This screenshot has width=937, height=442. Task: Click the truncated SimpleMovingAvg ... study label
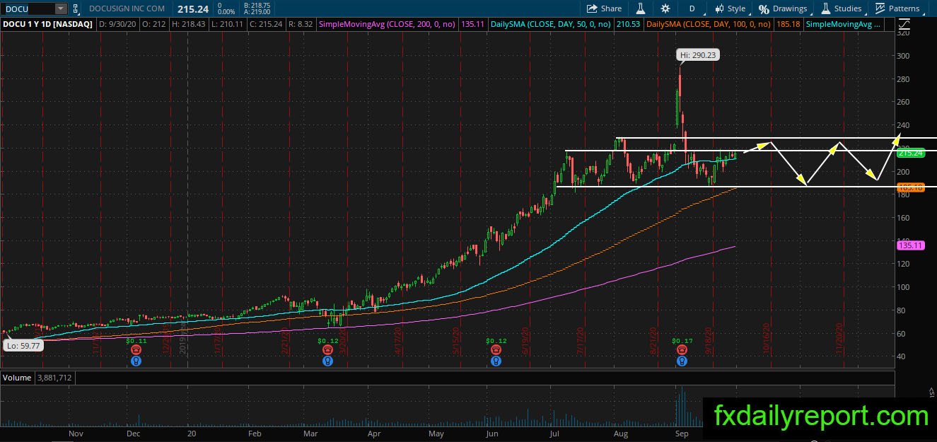(x=843, y=24)
